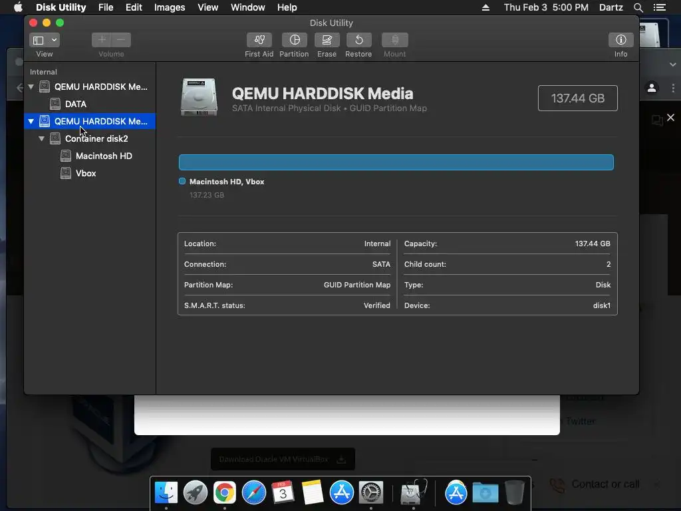
Task: Click the 137.23 GB size under the legend
Action: [x=207, y=195]
